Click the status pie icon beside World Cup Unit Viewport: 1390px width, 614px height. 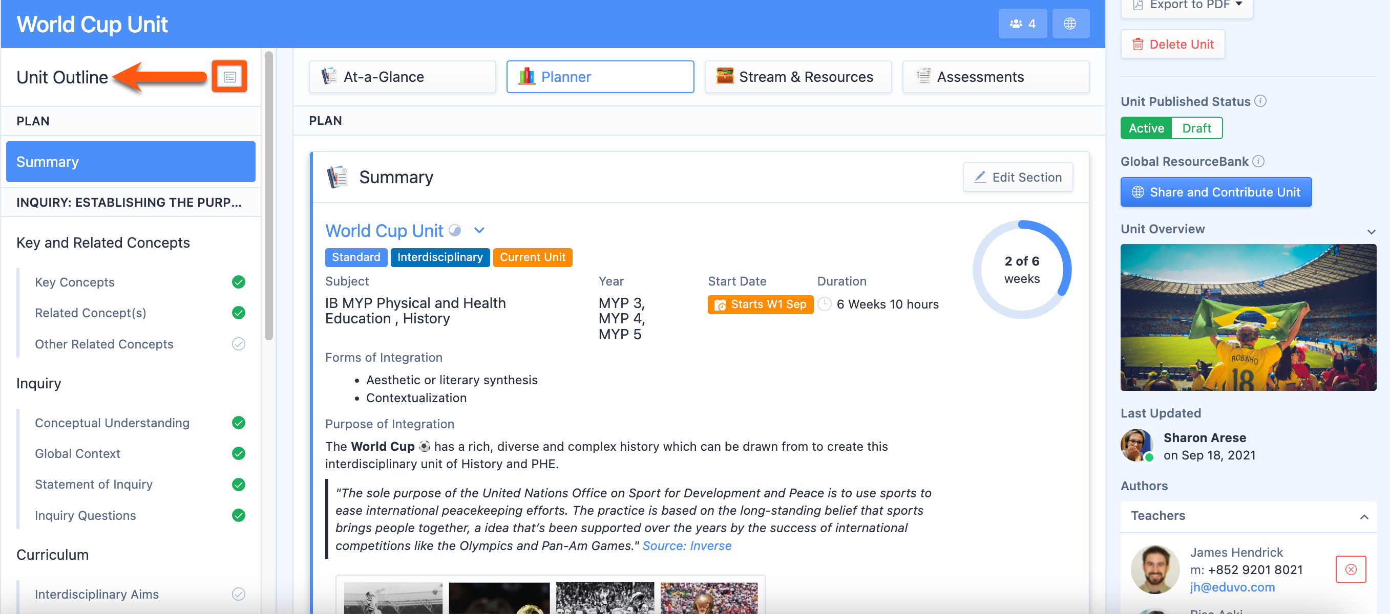point(455,230)
